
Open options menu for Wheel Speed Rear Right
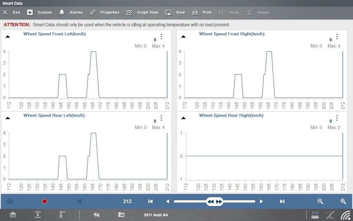pyautogui.click(x=337, y=118)
